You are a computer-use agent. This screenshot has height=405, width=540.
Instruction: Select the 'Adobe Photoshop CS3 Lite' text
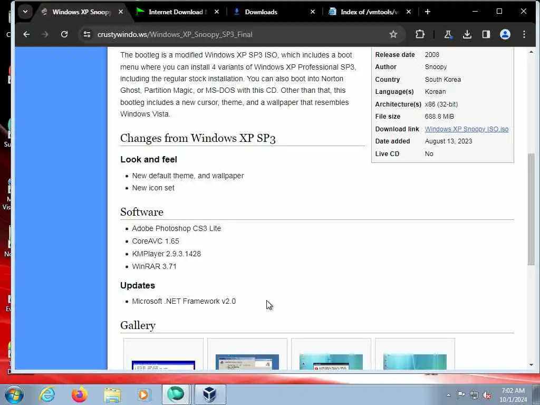(x=176, y=229)
